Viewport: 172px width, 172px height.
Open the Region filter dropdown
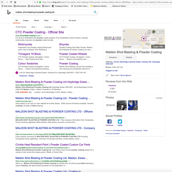[64, 27]
